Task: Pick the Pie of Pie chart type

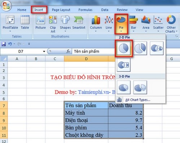Action: click(x=157, y=48)
